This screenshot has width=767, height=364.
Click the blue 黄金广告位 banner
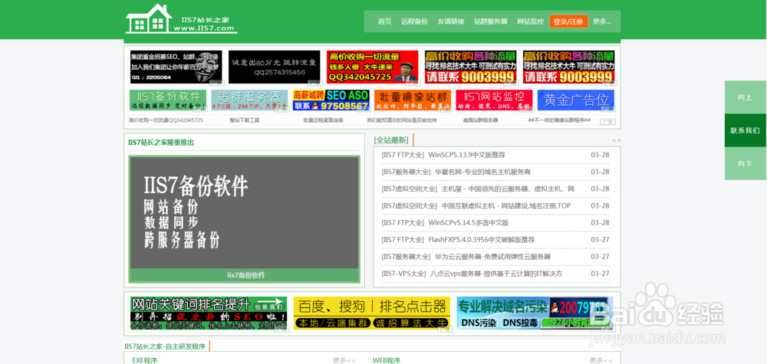point(576,100)
